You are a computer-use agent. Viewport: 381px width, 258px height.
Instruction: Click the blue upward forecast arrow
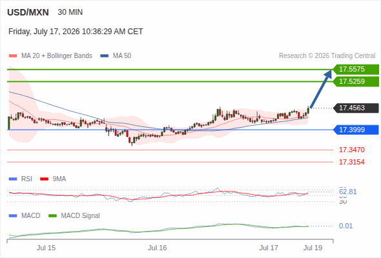pyautogui.click(x=321, y=89)
